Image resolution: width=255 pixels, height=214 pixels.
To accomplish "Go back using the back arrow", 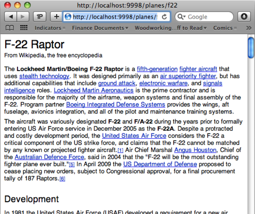I will coord(11,17).
